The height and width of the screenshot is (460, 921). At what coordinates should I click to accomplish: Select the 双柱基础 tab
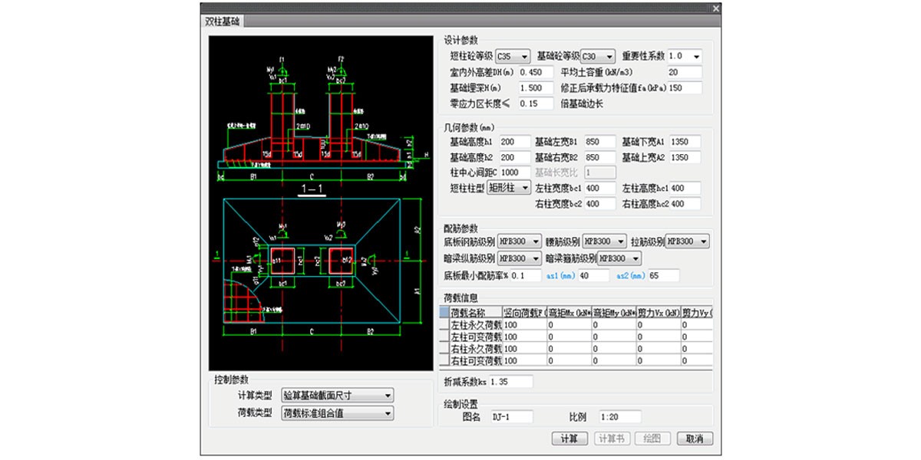222,21
